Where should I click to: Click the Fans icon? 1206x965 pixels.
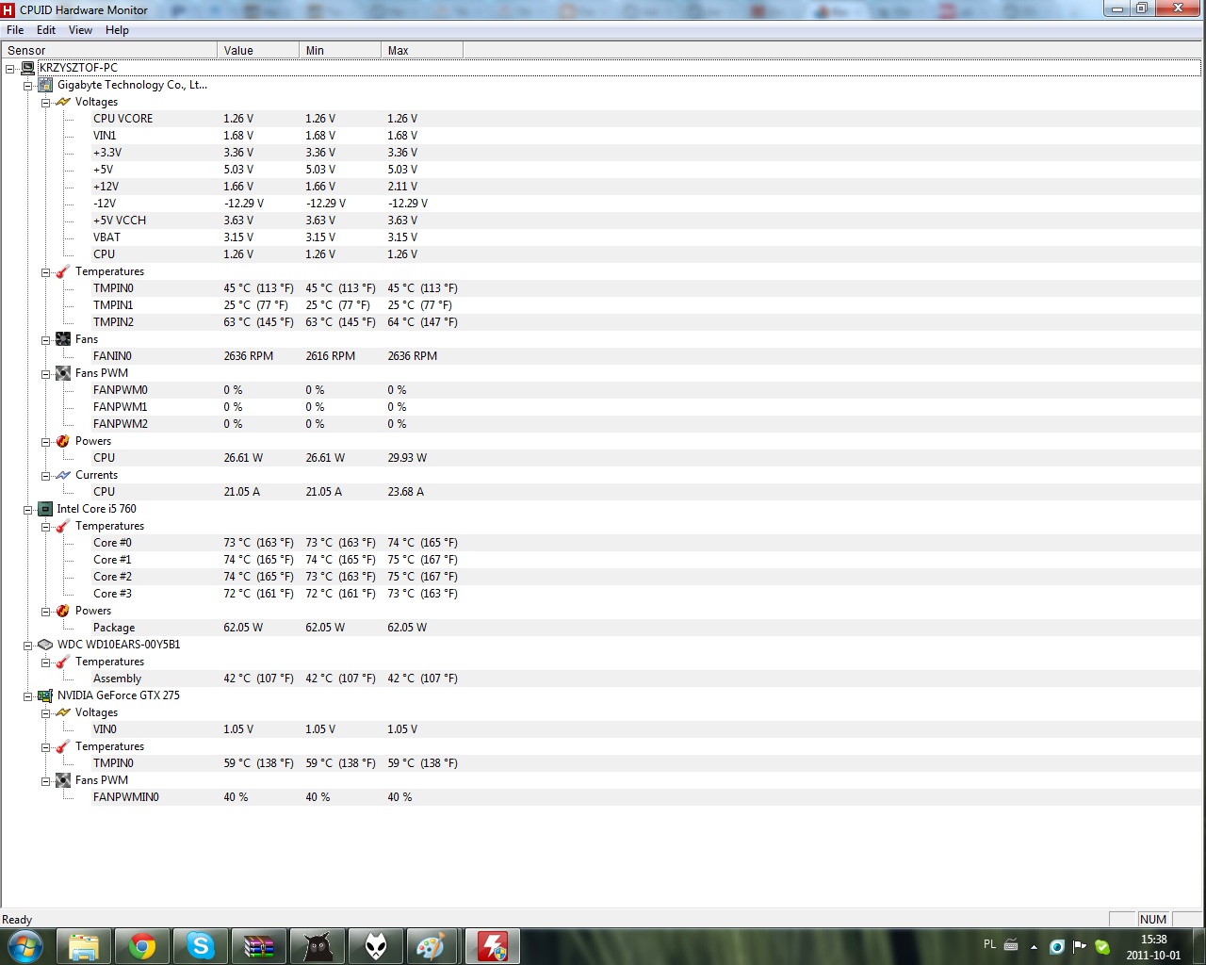(63, 339)
